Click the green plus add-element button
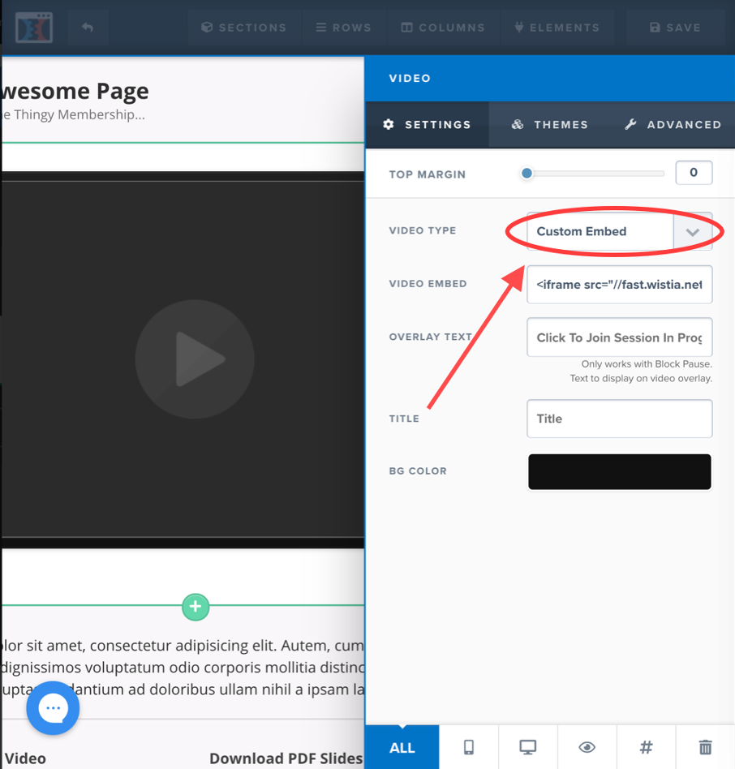Image resolution: width=735 pixels, height=769 pixels. (196, 607)
